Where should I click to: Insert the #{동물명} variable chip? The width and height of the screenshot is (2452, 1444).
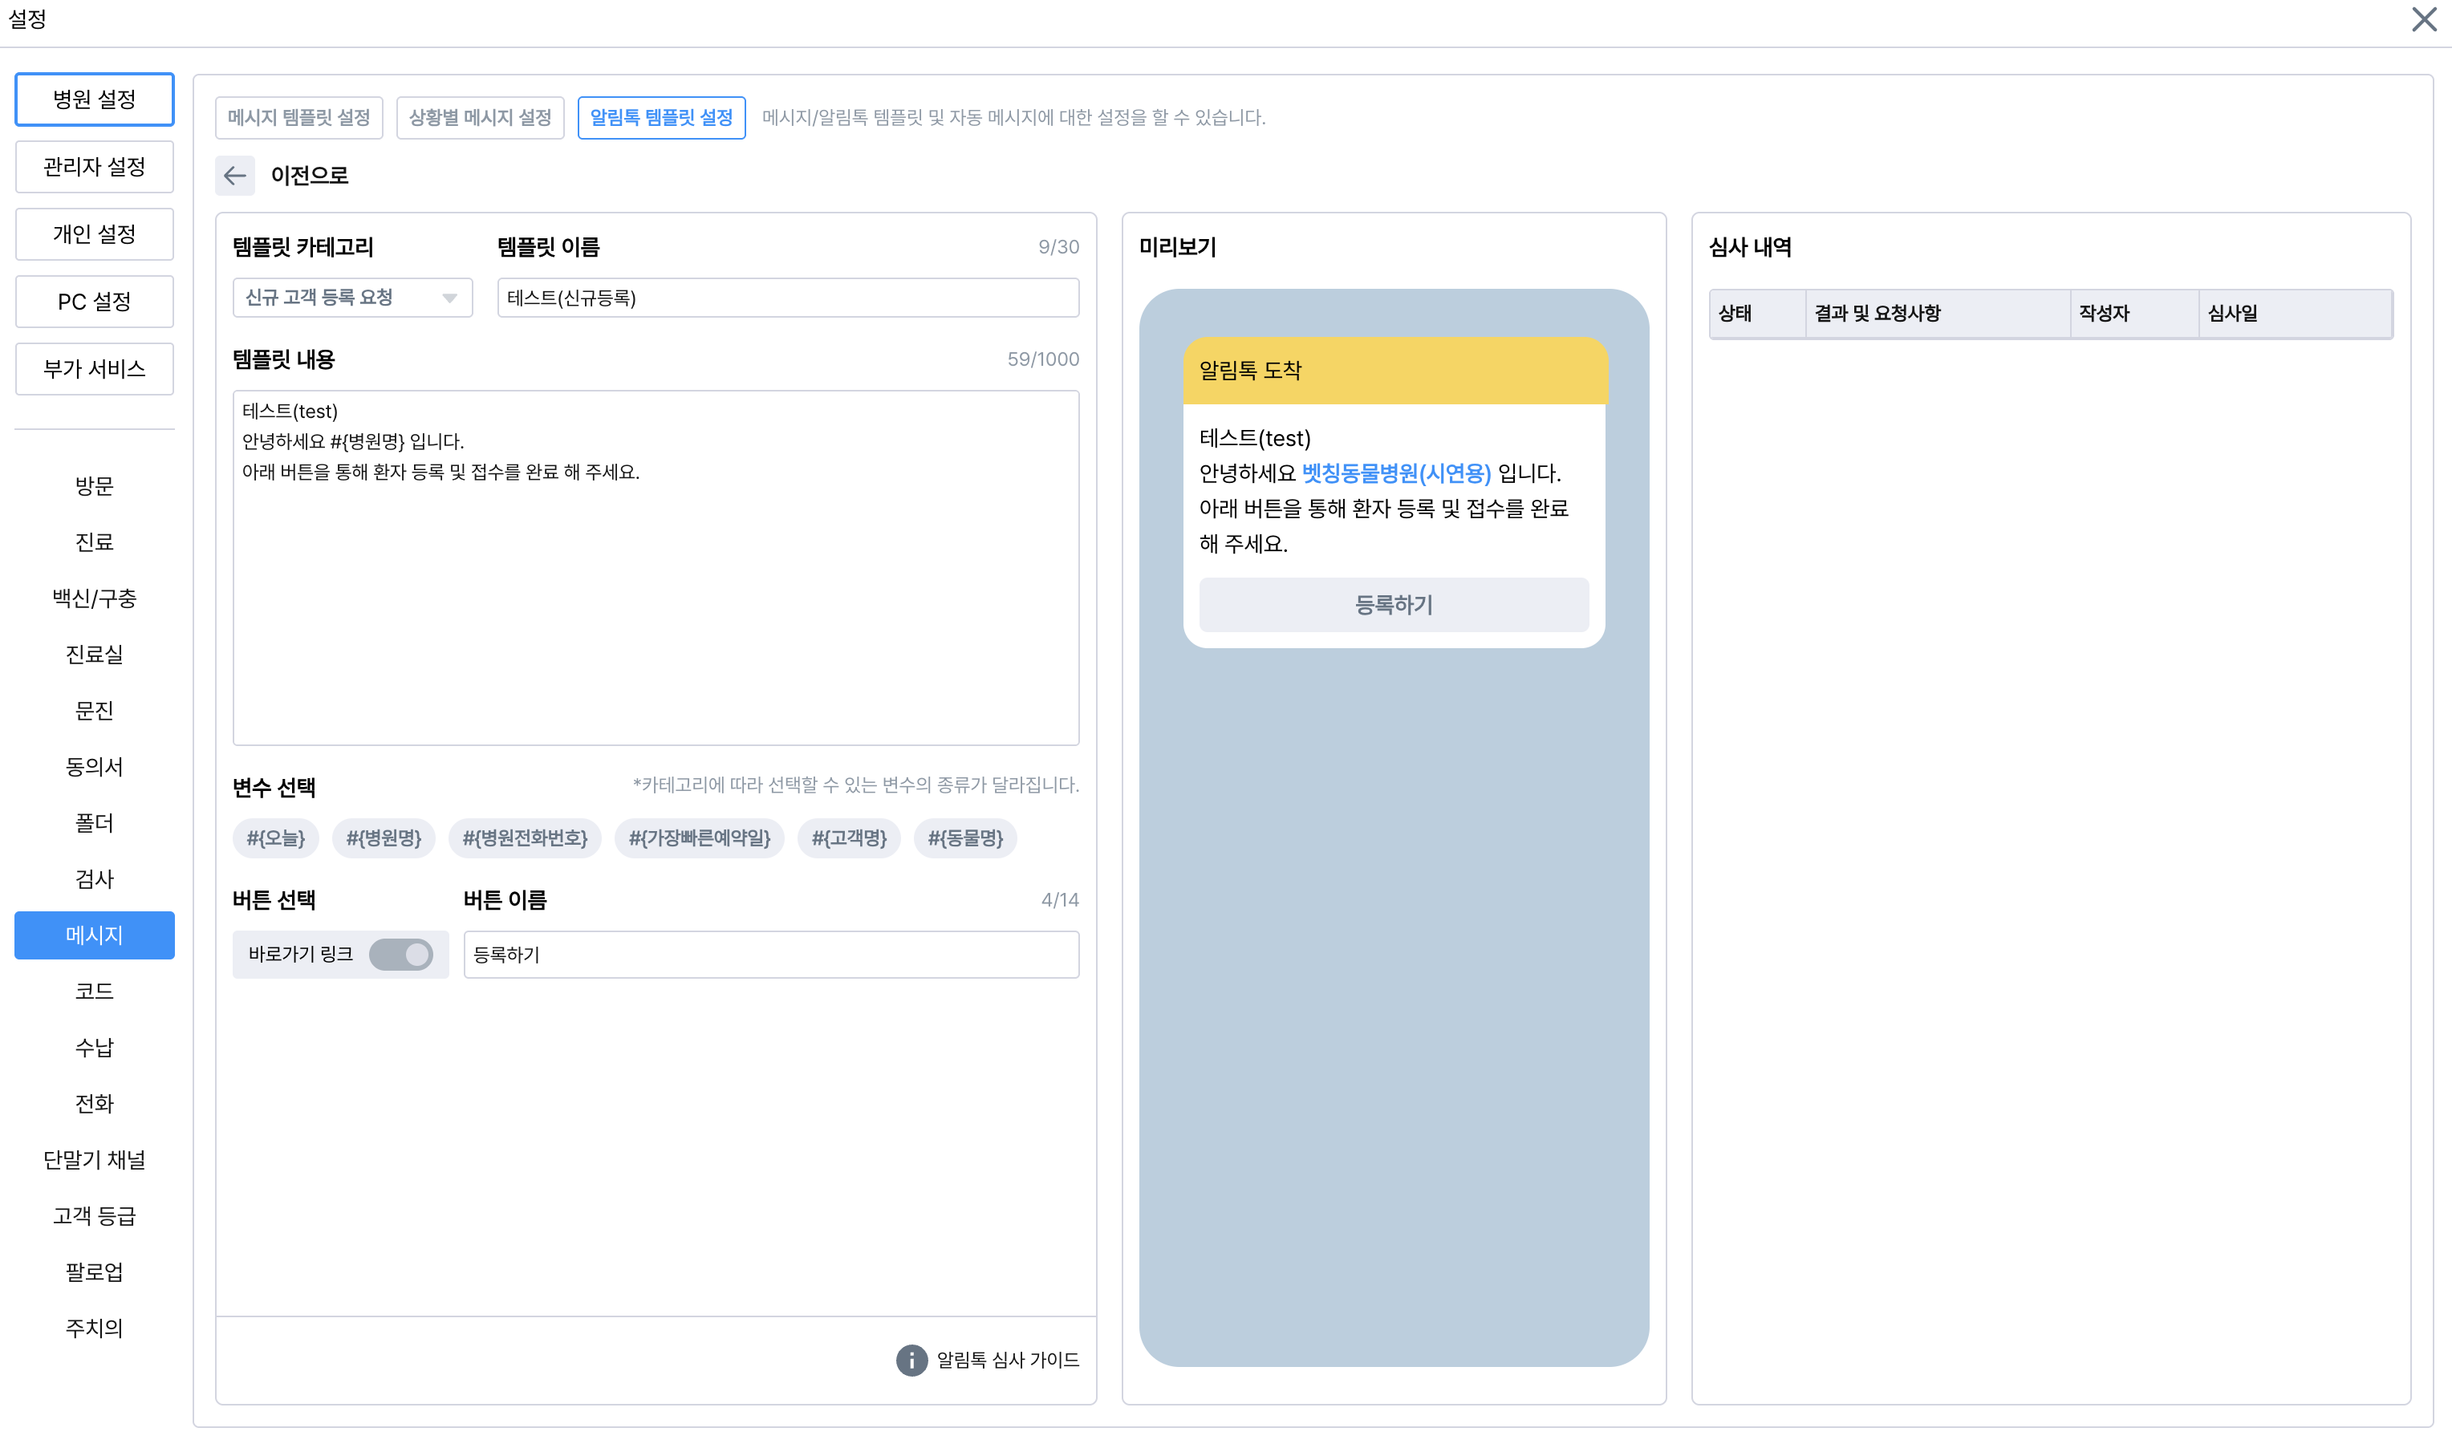tap(964, 838)
